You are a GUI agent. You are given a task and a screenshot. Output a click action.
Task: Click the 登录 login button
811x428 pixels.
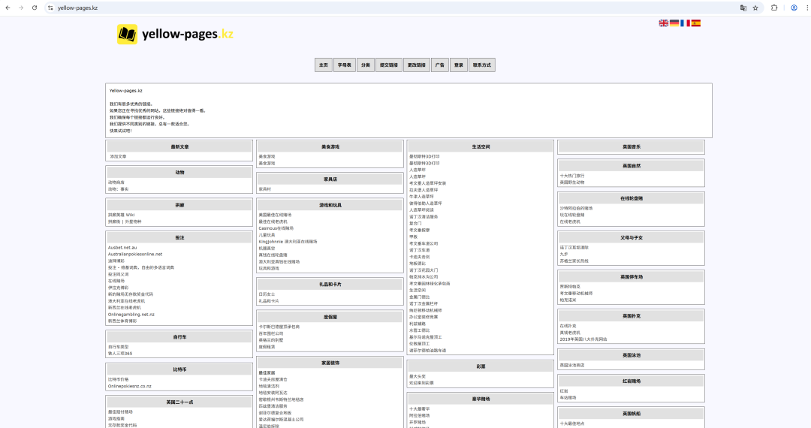tap(459, 65)
